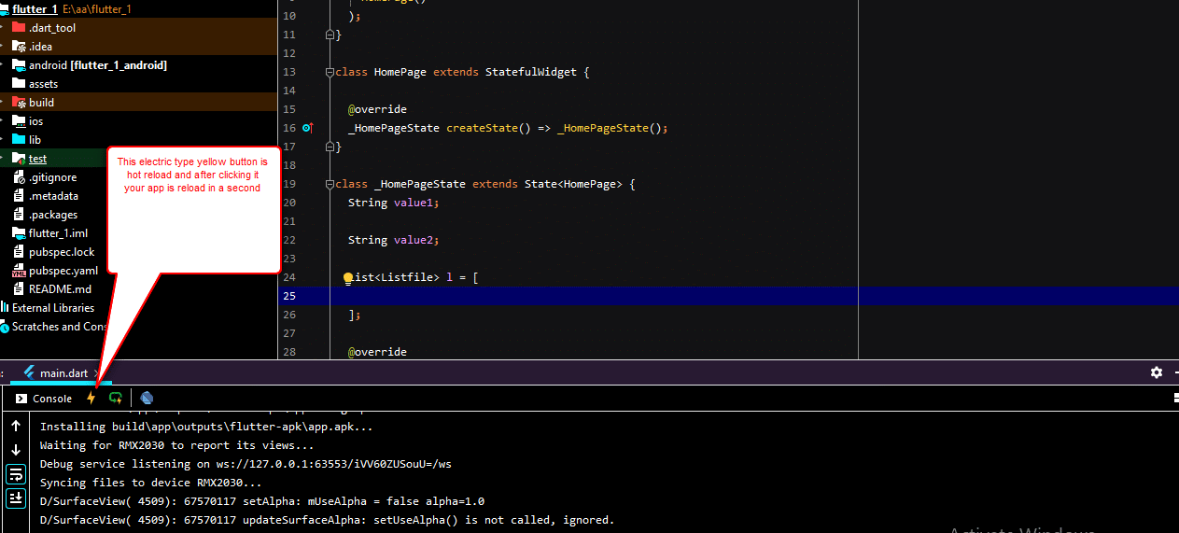The width and height of the screenshot is (1179, 533).
Task: Expand the ios folder arrow
Action: pyautogui.click(x=3, y=121)
